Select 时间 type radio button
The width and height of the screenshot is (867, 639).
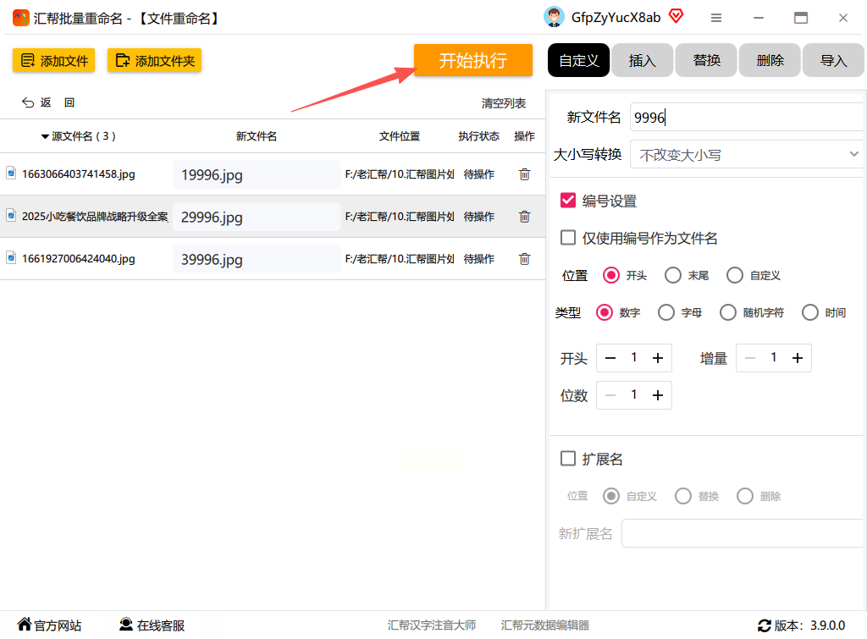click(810, 312)
